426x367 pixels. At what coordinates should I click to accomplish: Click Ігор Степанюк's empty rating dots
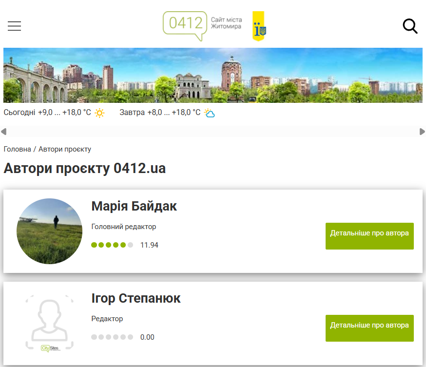tap(112, 337)
